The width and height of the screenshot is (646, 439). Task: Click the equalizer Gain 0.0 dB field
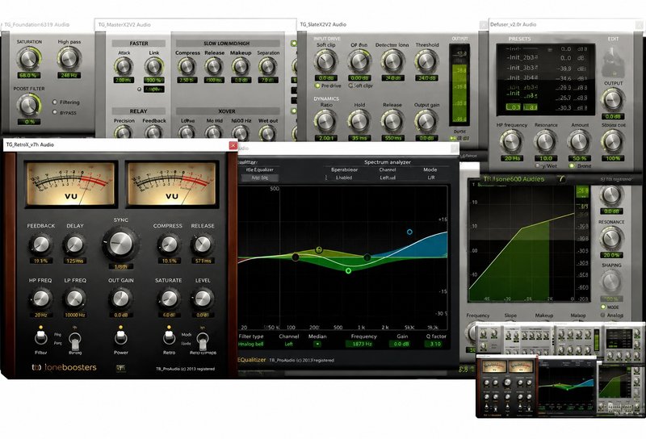401,344
